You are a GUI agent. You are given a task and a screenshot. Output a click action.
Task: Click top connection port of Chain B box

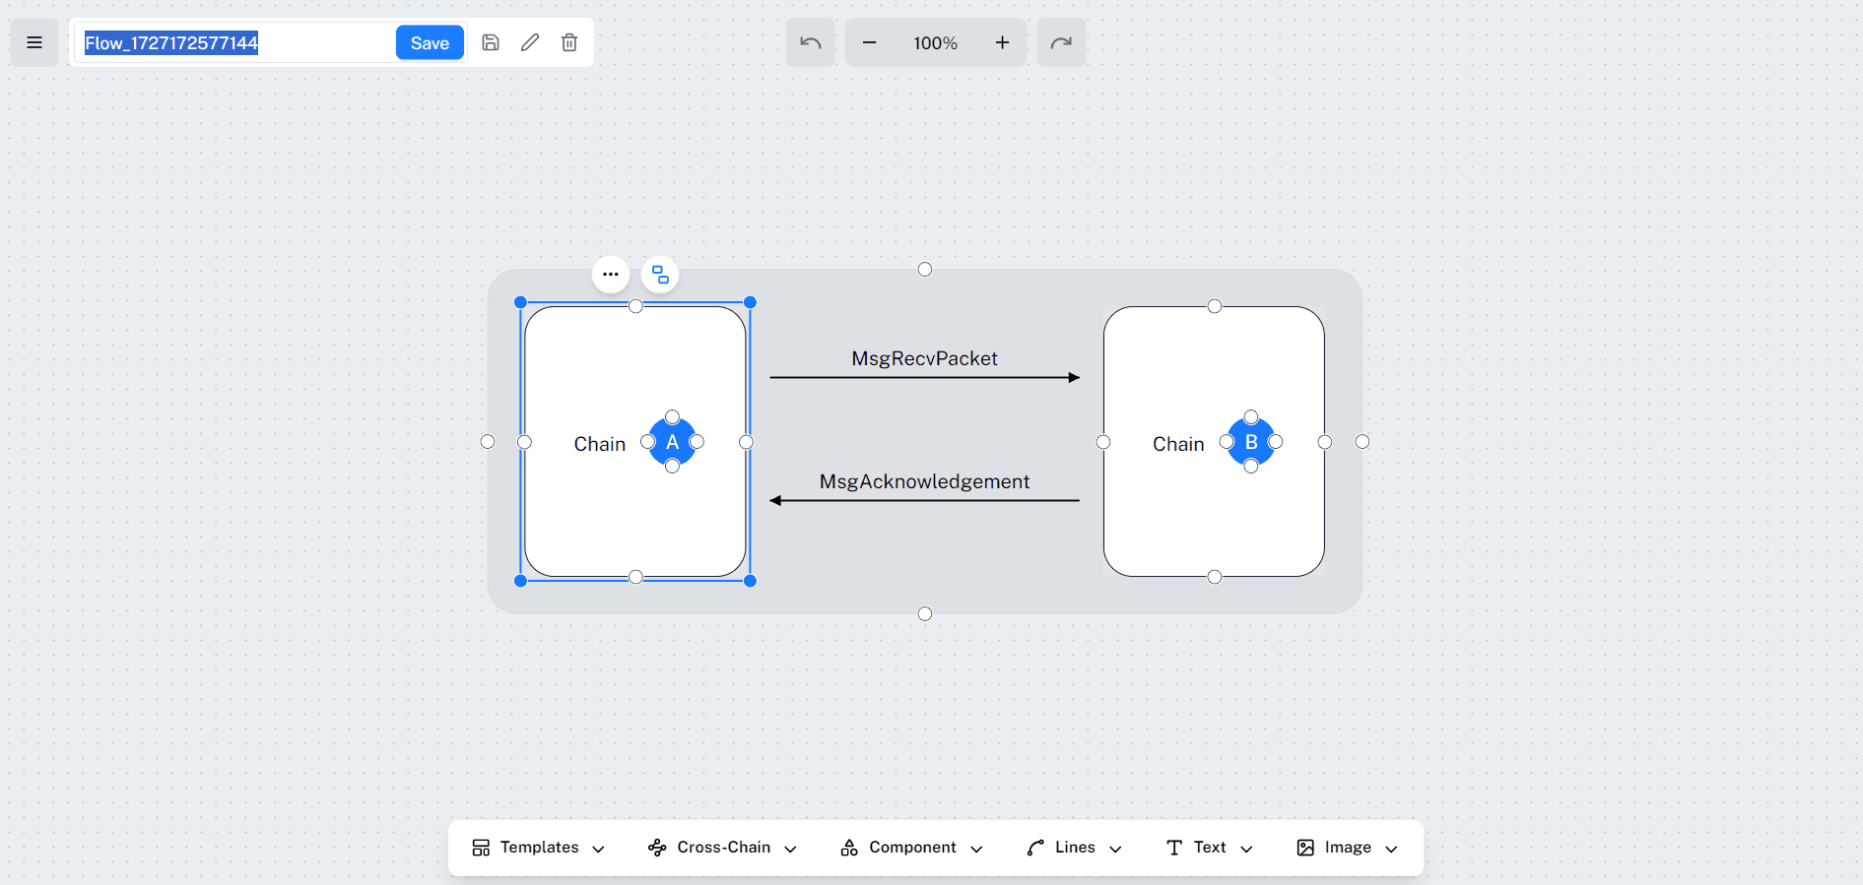1215,306
